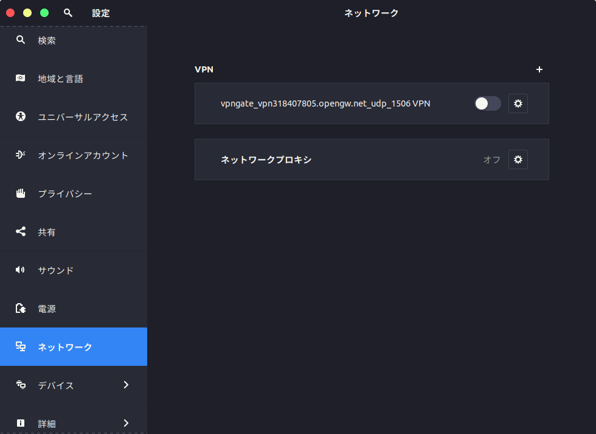Expand the デバイス chevron arrow
Viewport: 596px width, 434px height.
(x=126, y=385)
